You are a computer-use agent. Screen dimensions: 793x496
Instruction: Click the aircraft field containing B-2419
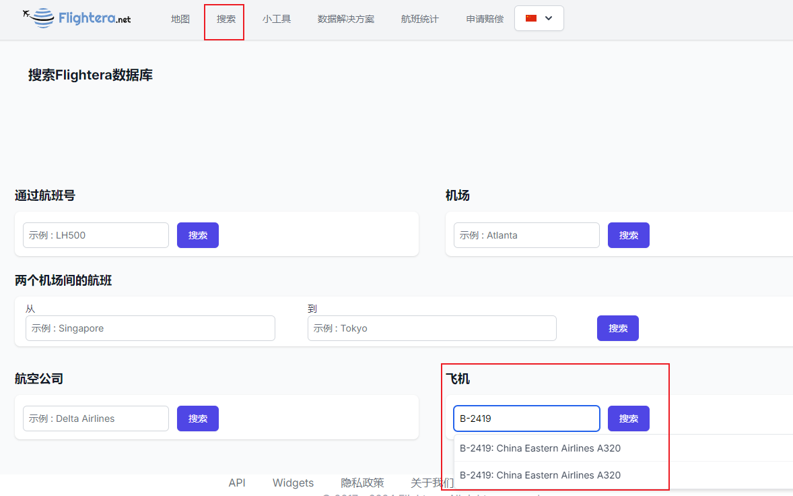point(526,418)
